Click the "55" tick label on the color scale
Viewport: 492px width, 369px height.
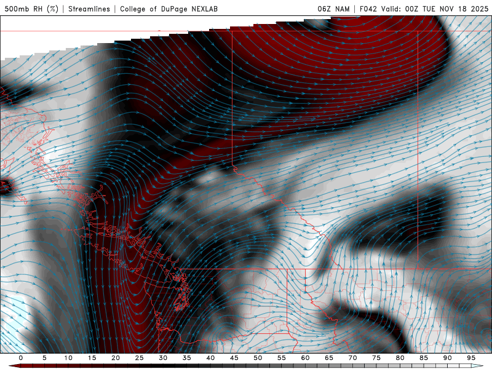coord(282,358)
